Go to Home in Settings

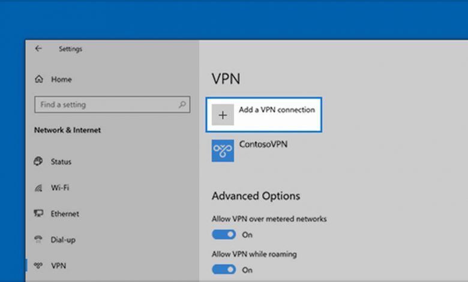pyautogui.click(x=61, y=79)
